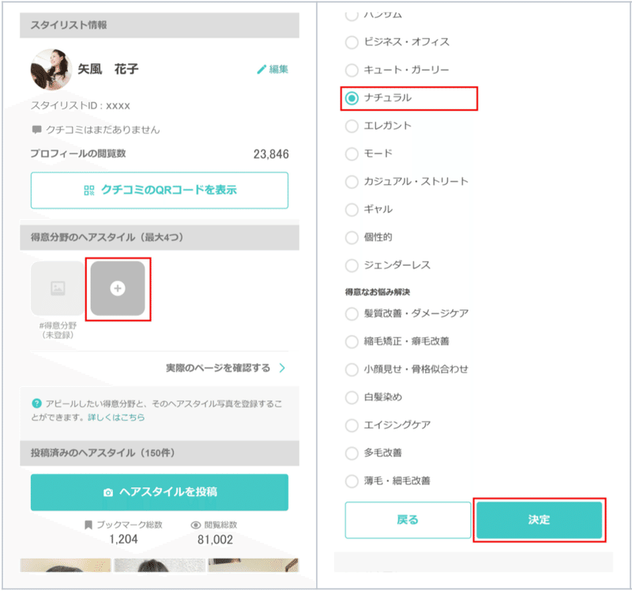Click the unregistered hairstyle placeholder image
The height and width of the screenshot is (591, 632).
[x=58, y=288]
